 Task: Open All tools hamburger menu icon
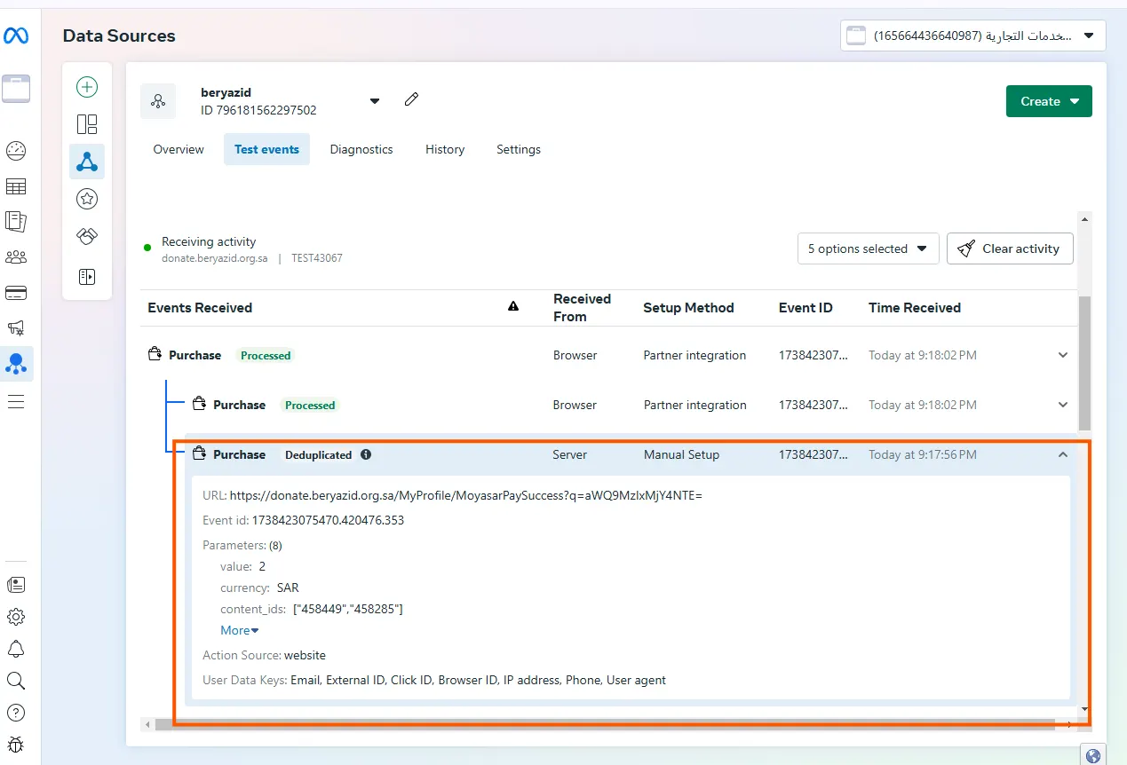point(16,401)
